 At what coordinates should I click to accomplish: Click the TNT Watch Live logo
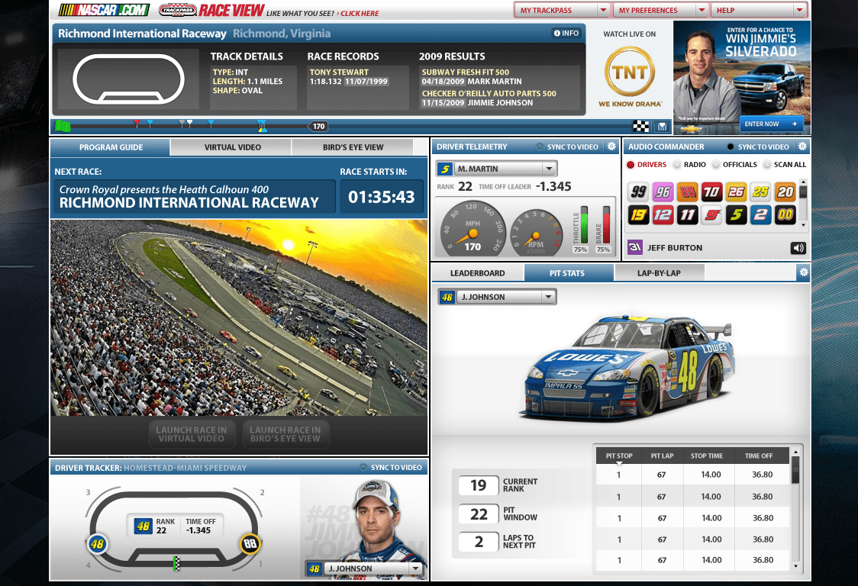[630, 72]
